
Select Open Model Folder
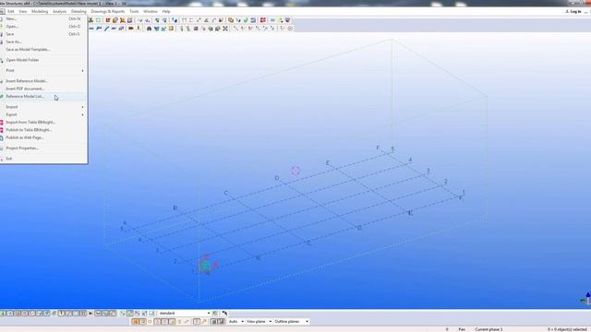(x=43, y=60)
